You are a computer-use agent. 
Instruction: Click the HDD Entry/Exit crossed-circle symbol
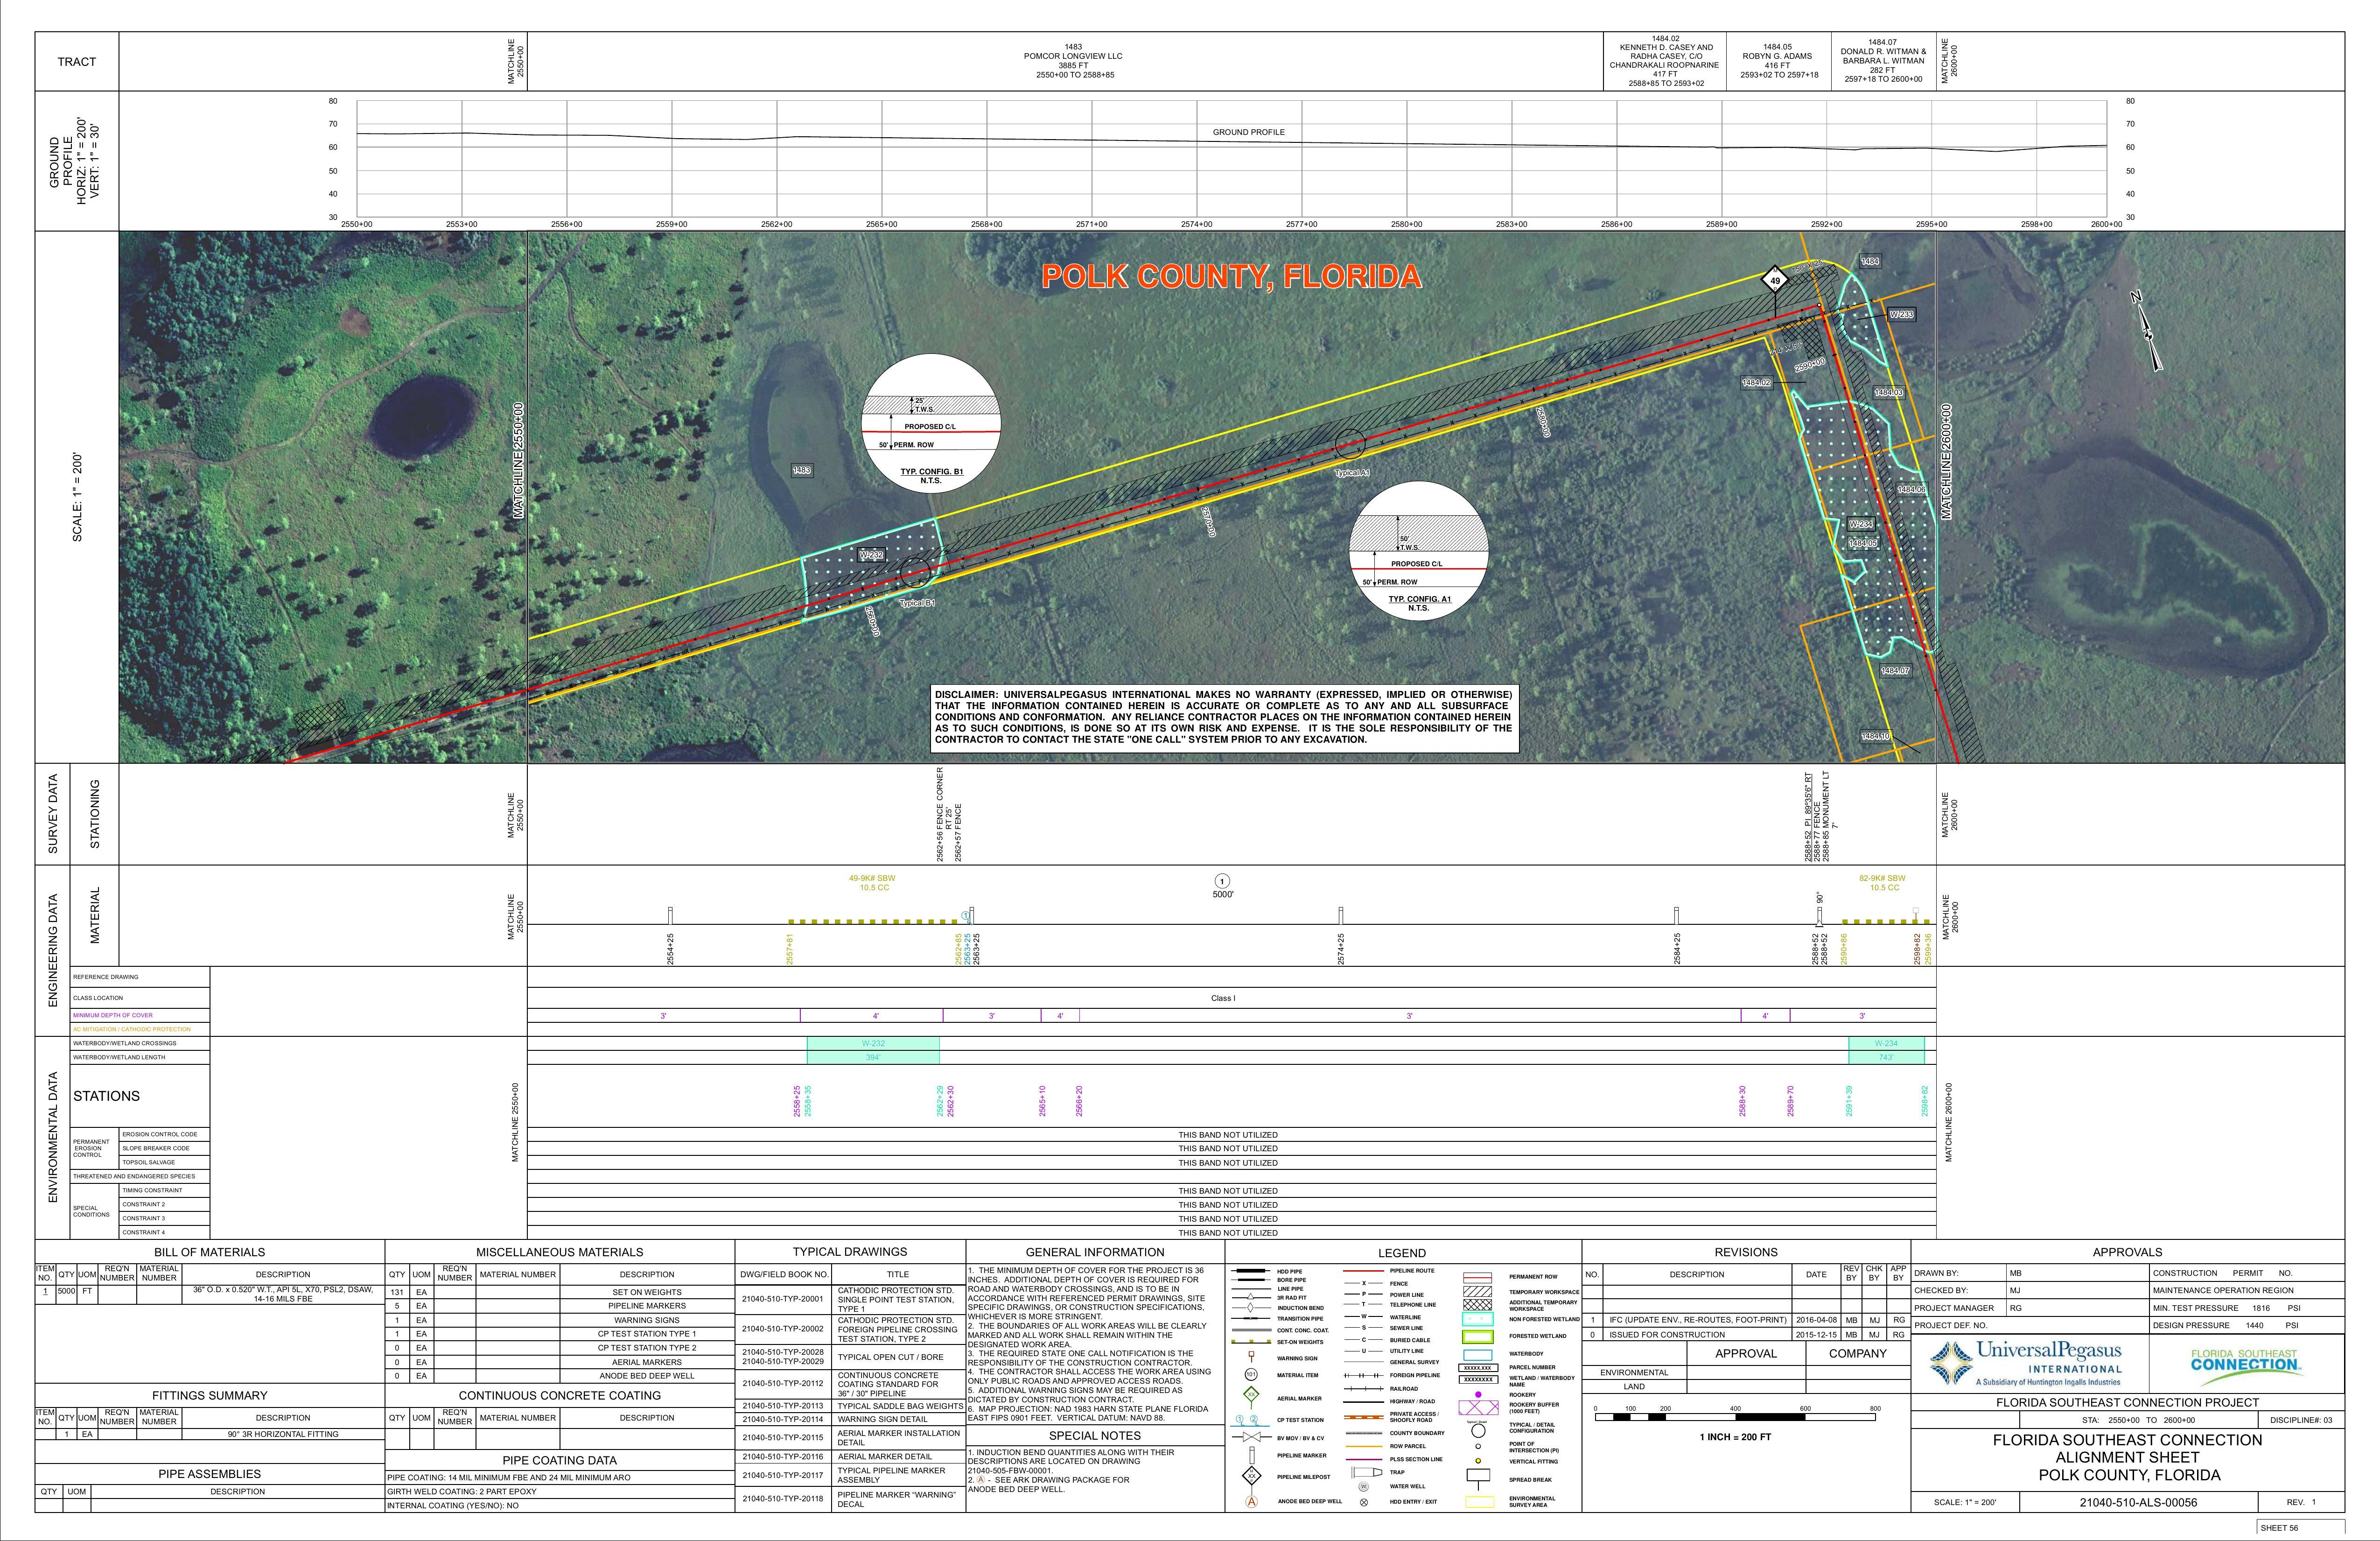click(x=1363, y=1502)
